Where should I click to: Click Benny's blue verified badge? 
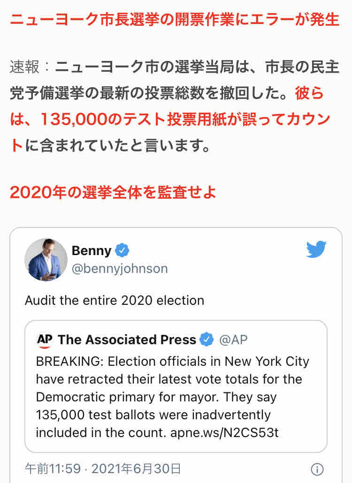tap(122, 250)
